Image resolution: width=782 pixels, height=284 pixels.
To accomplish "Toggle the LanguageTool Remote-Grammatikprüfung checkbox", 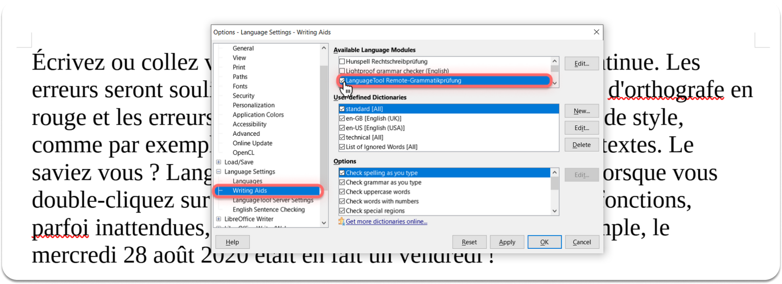I will pos(342,80).
